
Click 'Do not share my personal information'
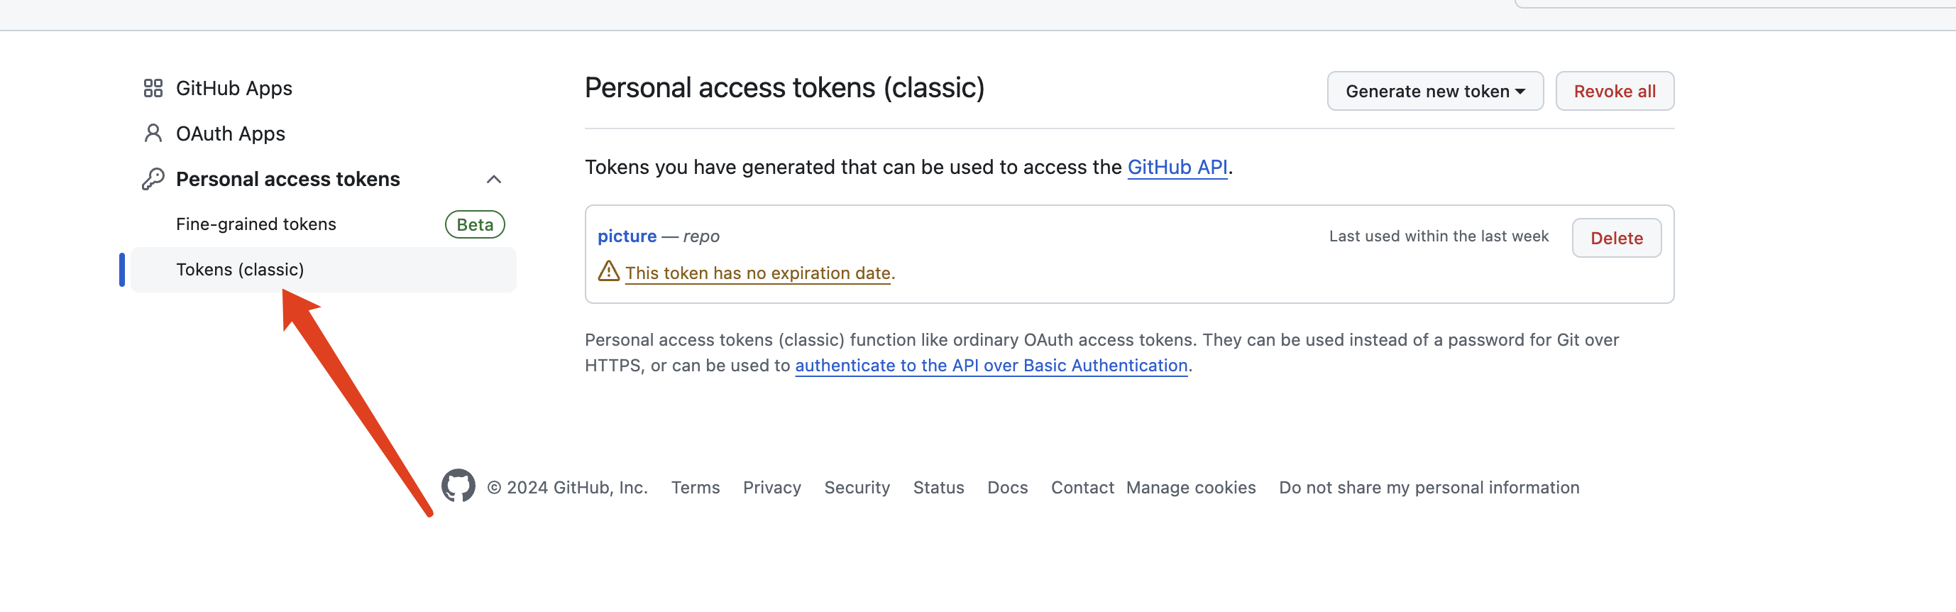click(1428, 488)
